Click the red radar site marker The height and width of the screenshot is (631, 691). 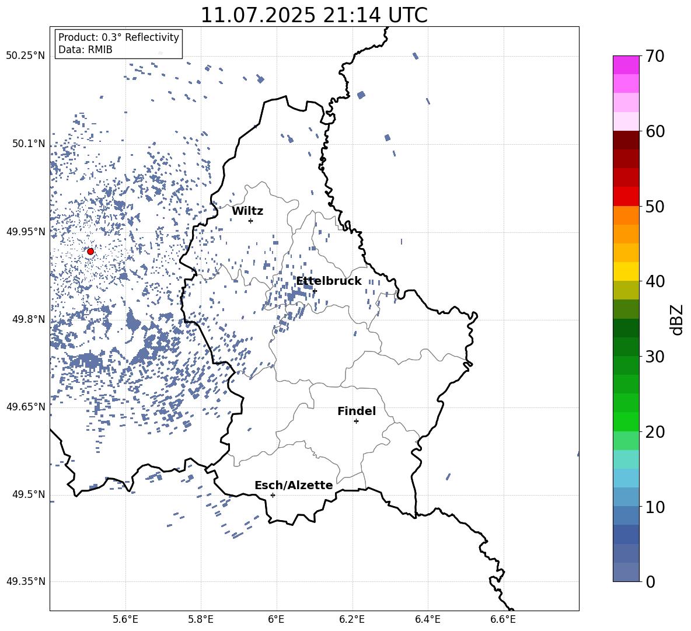90,252
